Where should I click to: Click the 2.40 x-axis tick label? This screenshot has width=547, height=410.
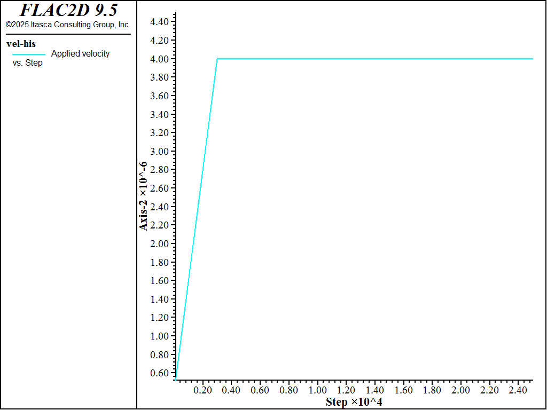click(x=518, y=390)
